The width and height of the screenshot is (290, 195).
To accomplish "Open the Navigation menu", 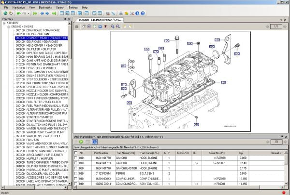I will [x=18, y=8].
